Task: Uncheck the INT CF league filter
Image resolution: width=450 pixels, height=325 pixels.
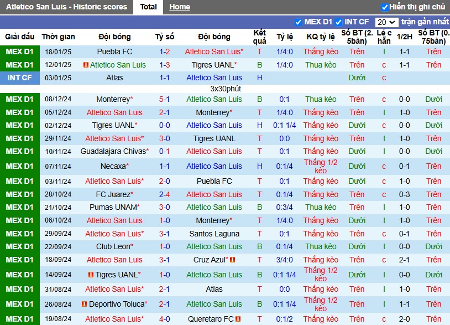Action: [x=339, y=22]
